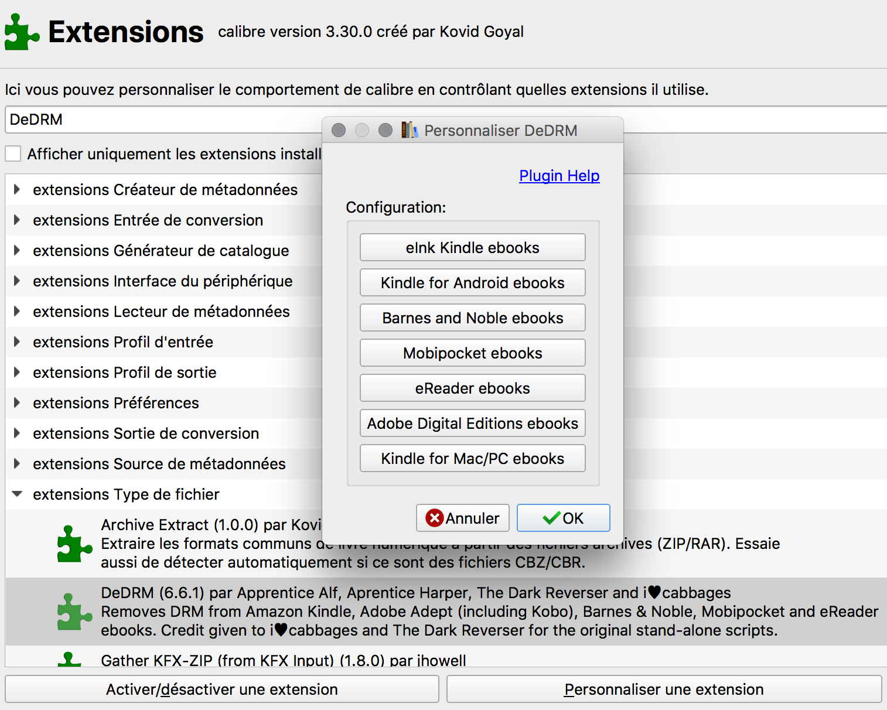Select 'extensions Créateur de métadonnées' row

coord(164,189)
